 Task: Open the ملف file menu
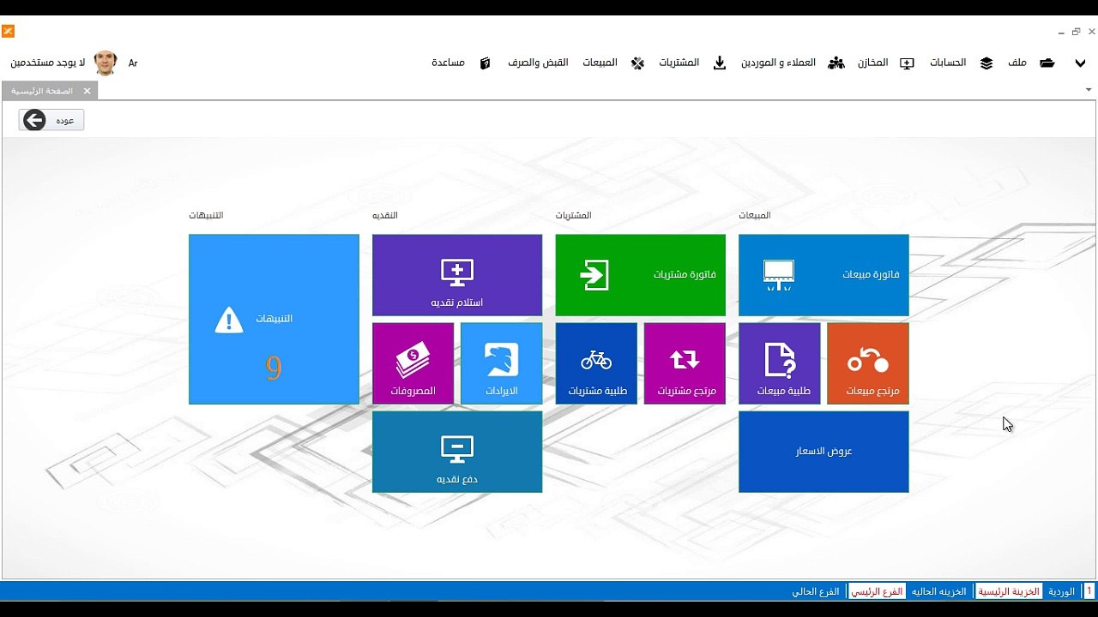click(1017, 63)
